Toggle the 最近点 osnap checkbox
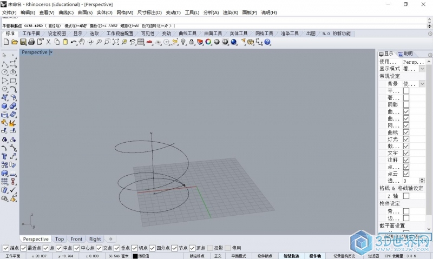This screenshot has width=433, height=259. point(24,248)
